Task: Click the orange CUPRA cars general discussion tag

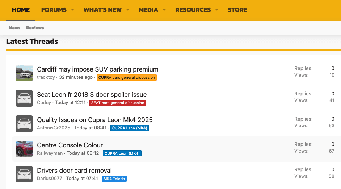Action: click(x=127, y=77)
